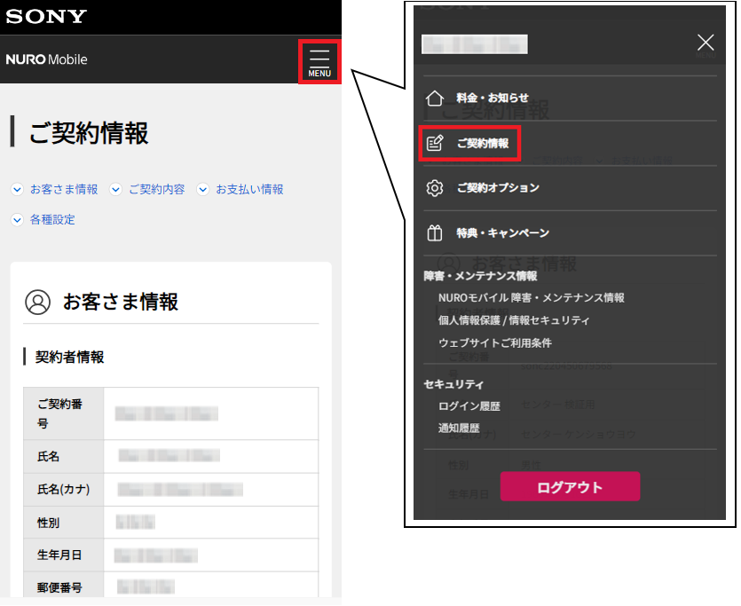
Task: Click the 契約者情報 subsection heading
Action: click(x=69, y=357)
